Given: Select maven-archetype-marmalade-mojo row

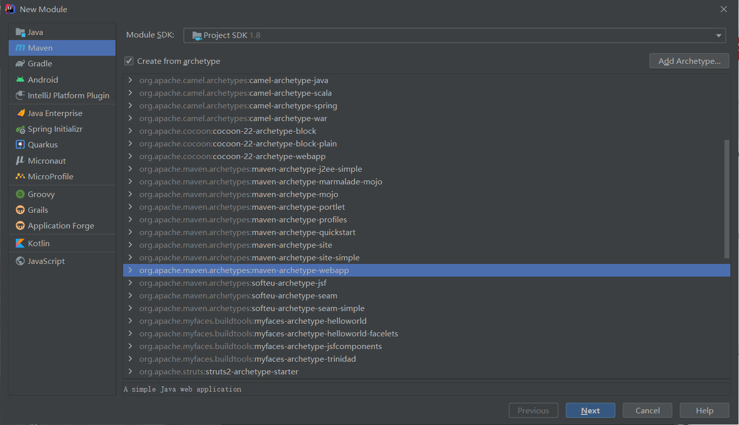Looking at the screenshot, I should pos(426,181).
